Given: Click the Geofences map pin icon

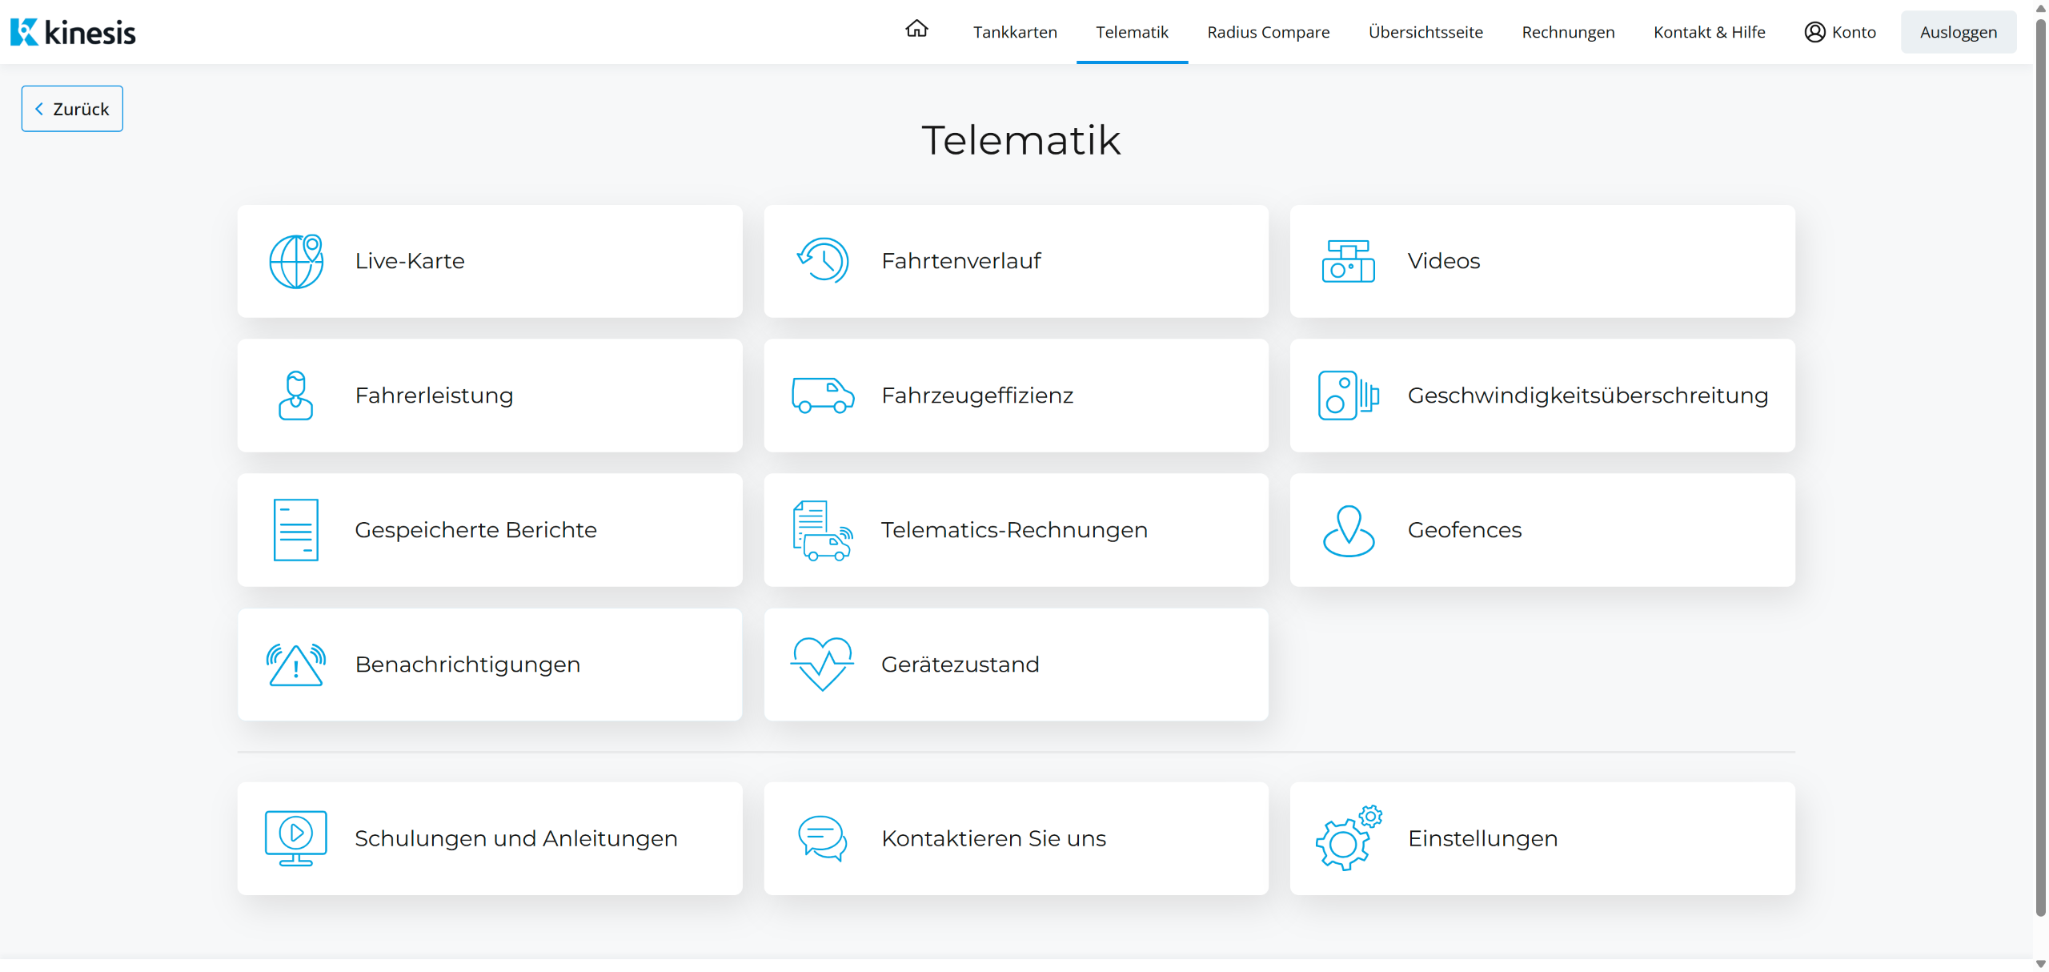Looking at the screenshot, I should (1348, 530).
